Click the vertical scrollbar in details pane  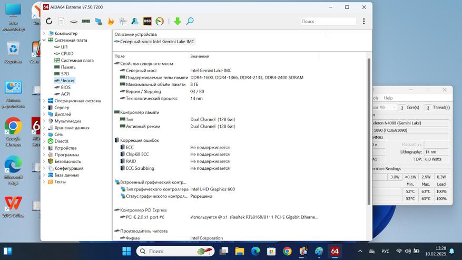point(369,131)
